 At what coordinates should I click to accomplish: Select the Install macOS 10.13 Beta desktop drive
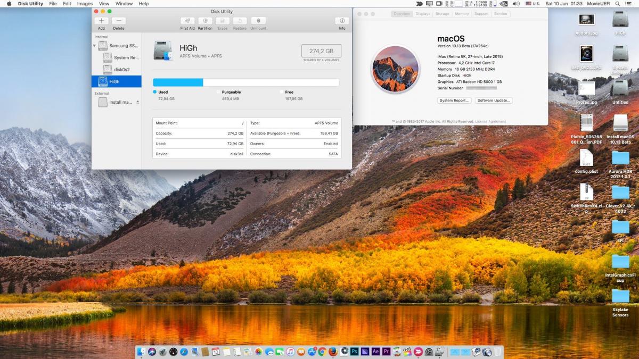(620, 129)
